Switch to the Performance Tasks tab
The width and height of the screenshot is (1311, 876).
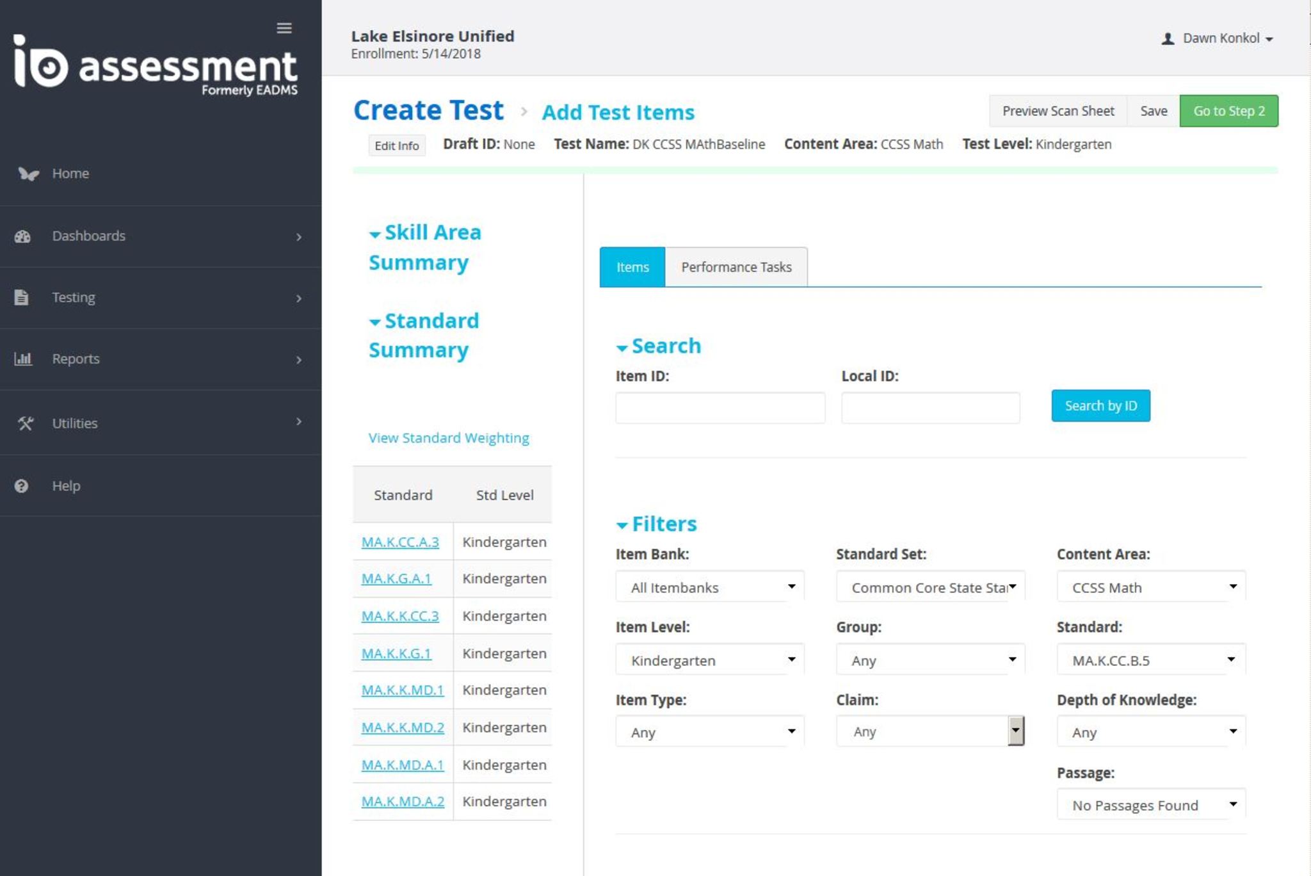click(x=736, y=267)
